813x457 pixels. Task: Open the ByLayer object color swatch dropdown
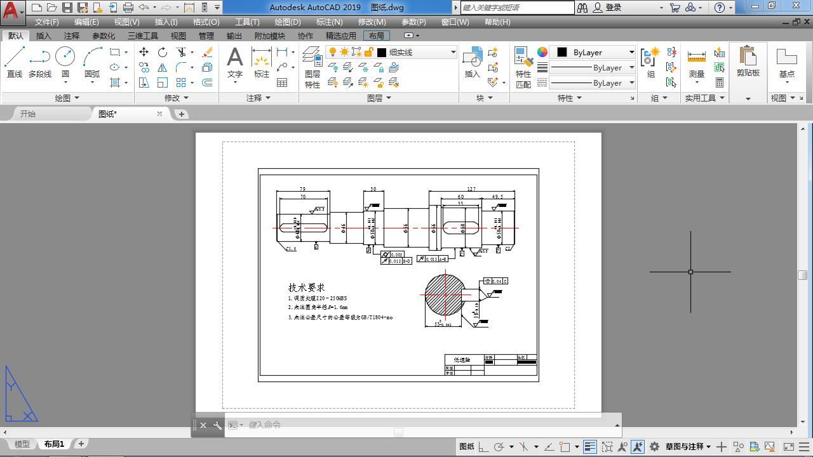(x=594, y=52)
